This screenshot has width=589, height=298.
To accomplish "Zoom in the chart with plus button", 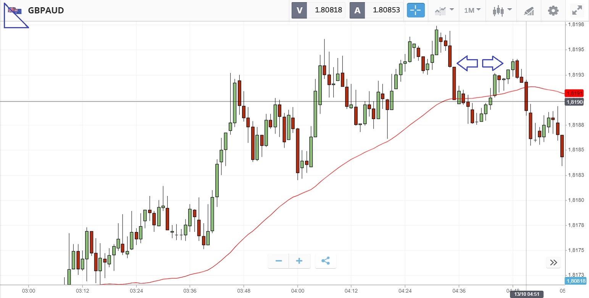I will [299, 261].
